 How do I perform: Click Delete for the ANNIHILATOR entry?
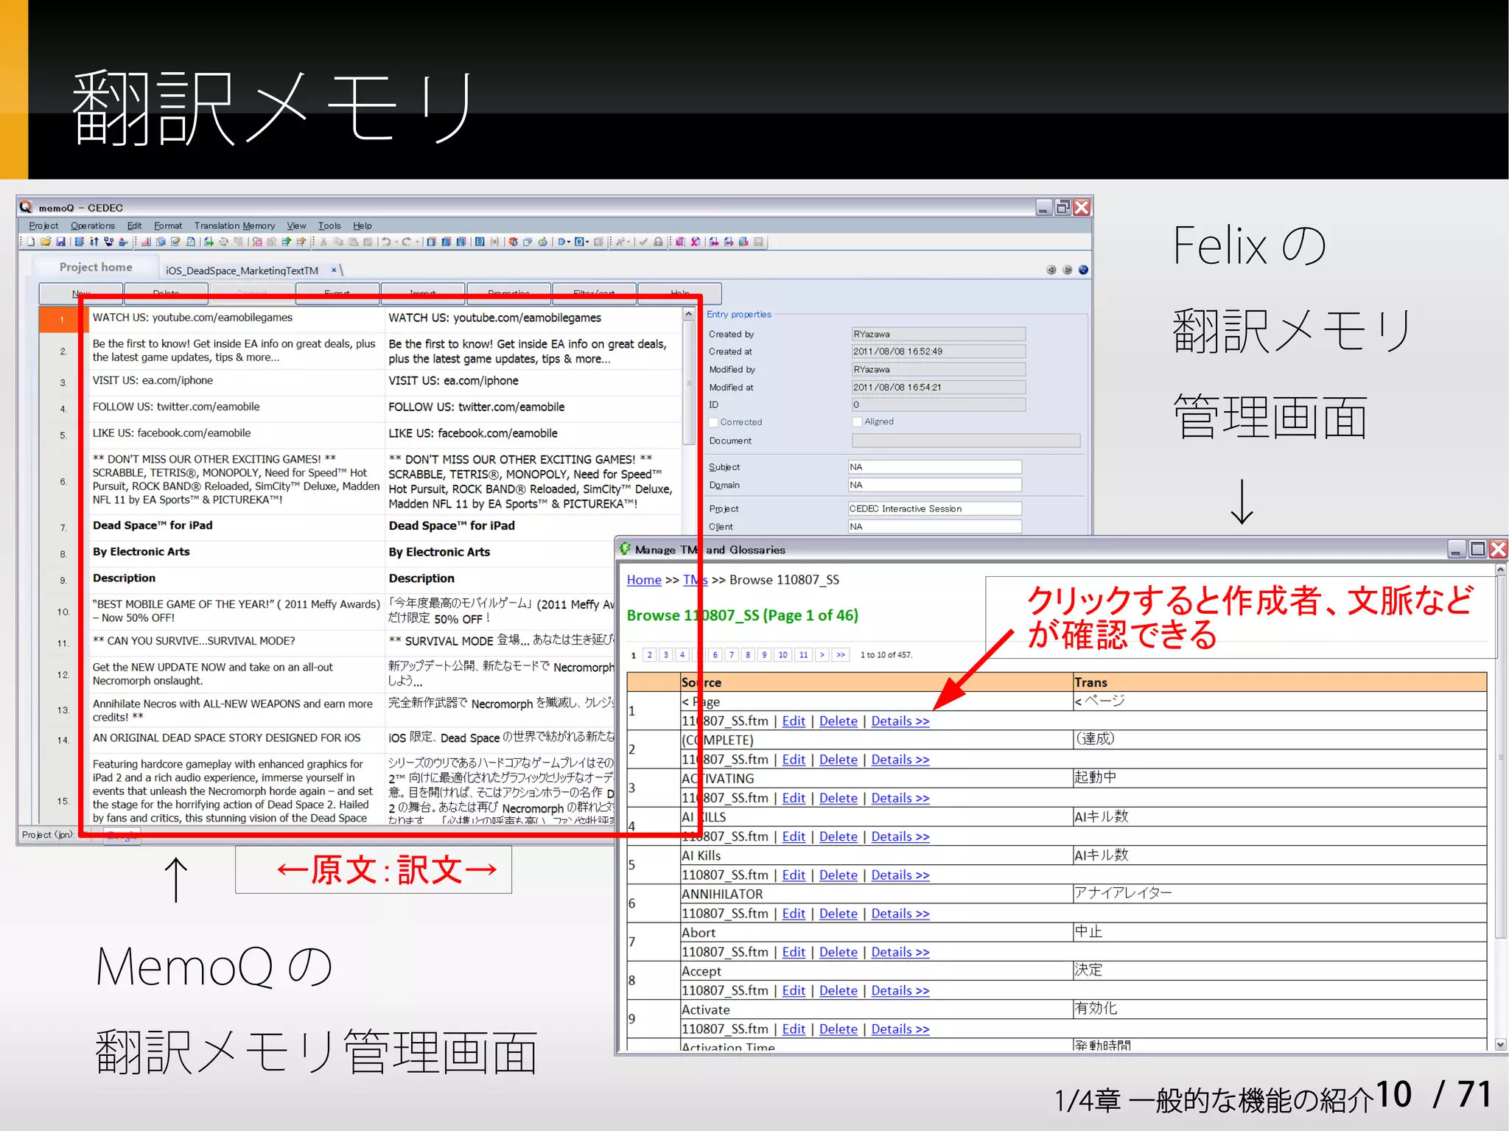click(838, 914)
